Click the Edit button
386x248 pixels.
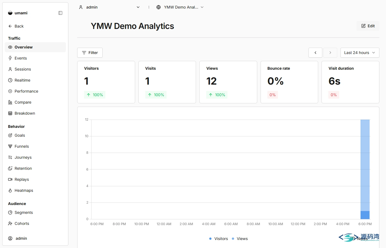[368, 26]
